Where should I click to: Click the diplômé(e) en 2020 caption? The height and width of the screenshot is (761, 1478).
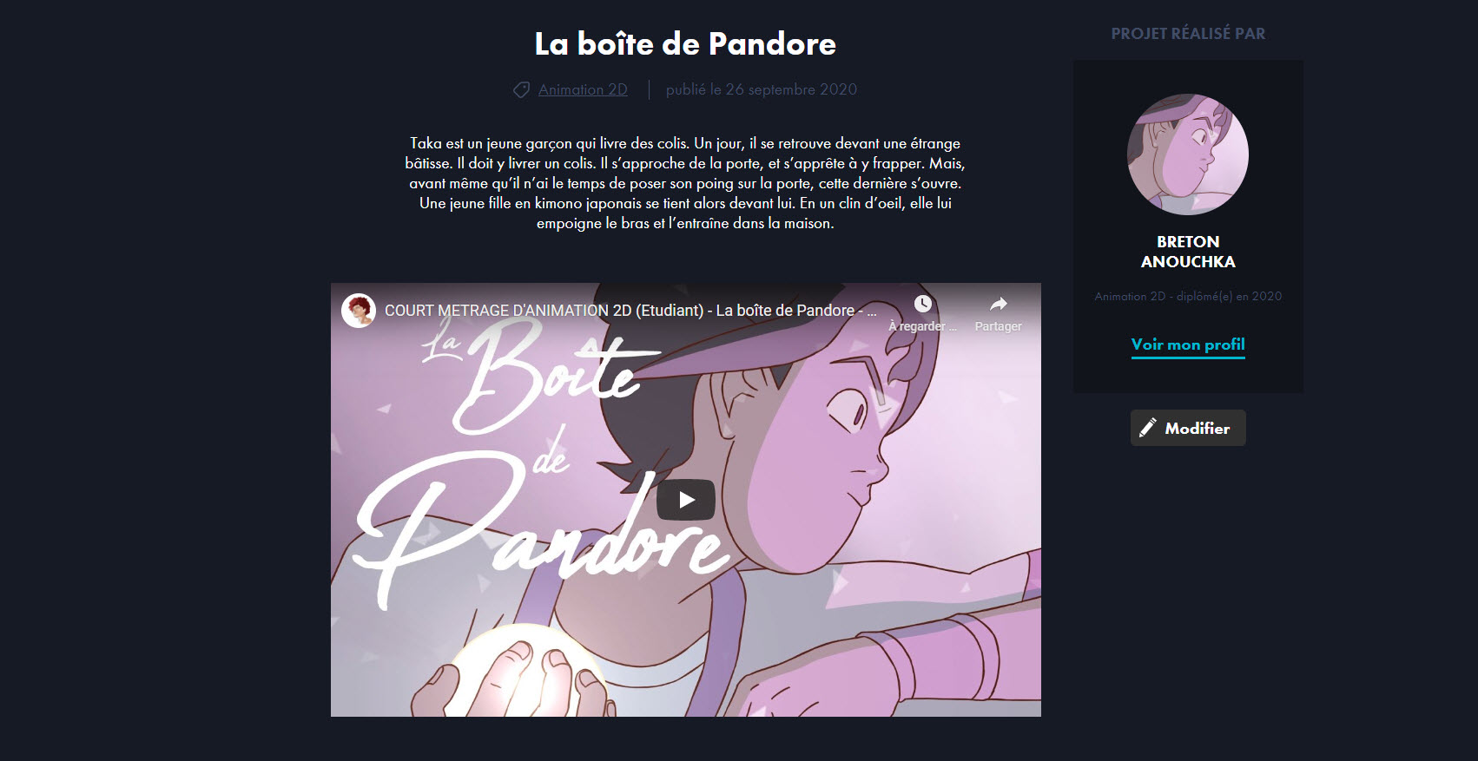(x=1229, y=296)
